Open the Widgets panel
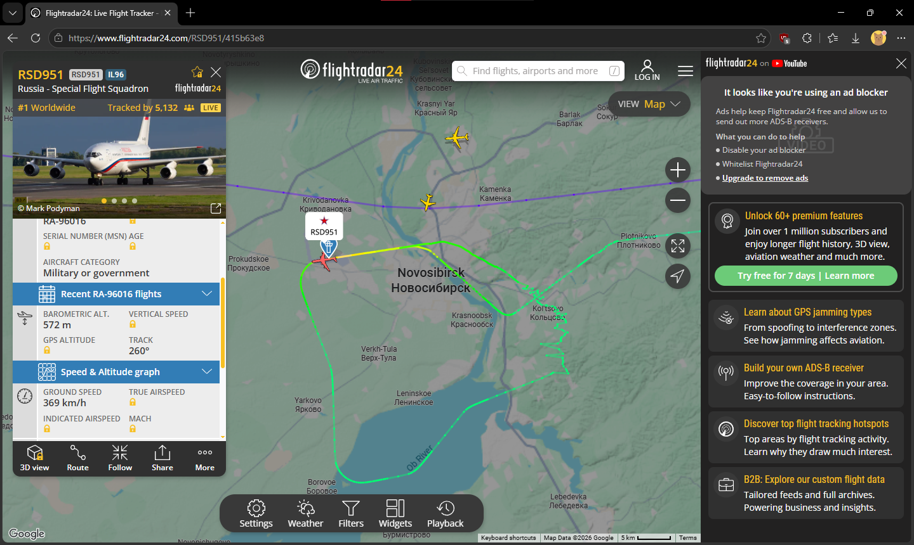The height and width of the screenshot is (545, 914). click(x=395, y=514)
